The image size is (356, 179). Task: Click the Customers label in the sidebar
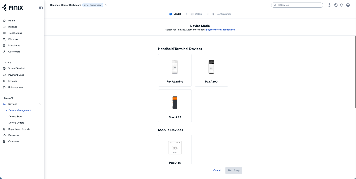(14, 52)
